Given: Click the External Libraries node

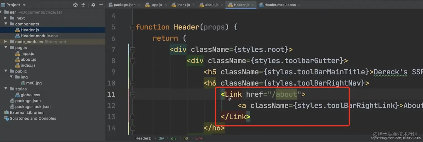Looking at the screenshot, I should coord(27,112).
